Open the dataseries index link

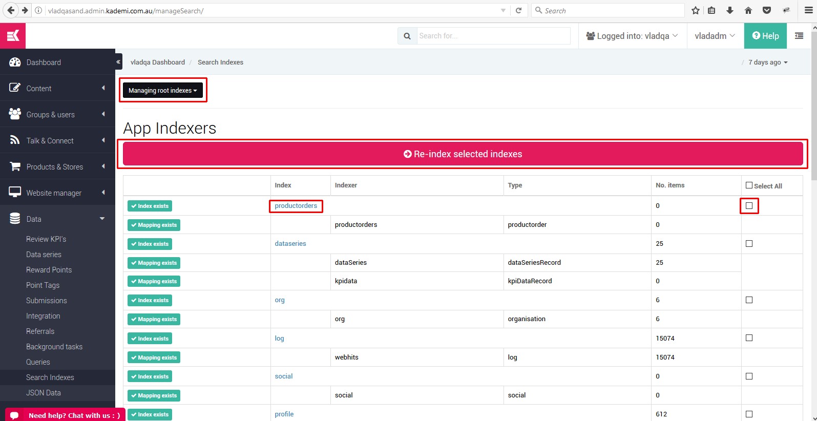point(290,243)
